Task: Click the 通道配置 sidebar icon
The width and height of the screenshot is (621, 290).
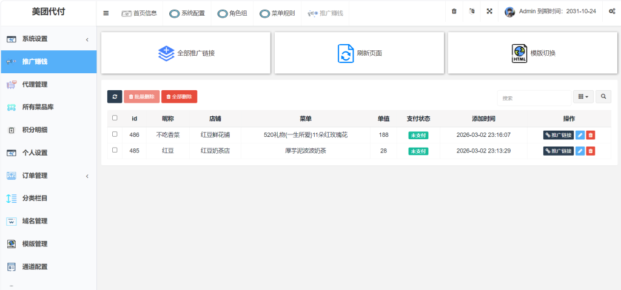Action: point(12,266)
